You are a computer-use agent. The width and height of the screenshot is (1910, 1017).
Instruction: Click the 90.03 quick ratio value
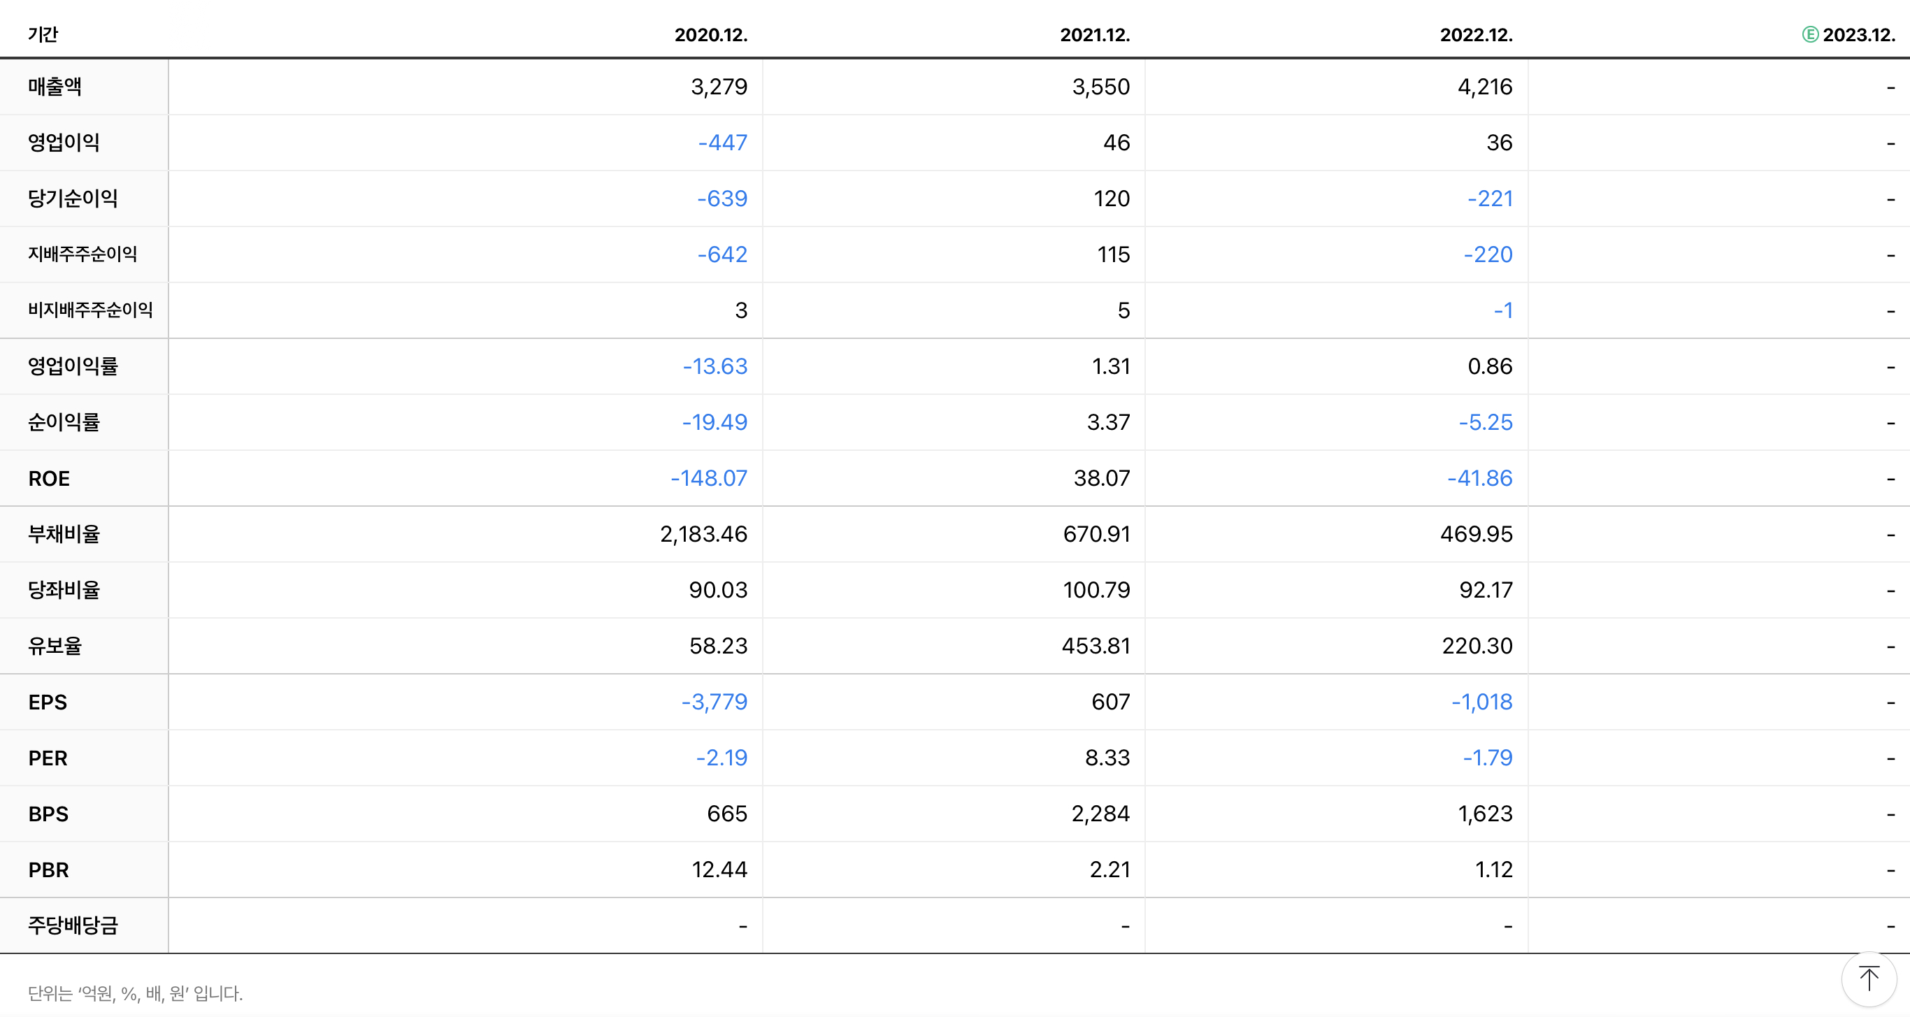(718, 590)
